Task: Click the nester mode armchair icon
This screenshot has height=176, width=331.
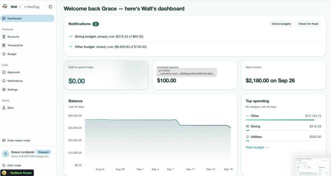Action: point(4,140)
